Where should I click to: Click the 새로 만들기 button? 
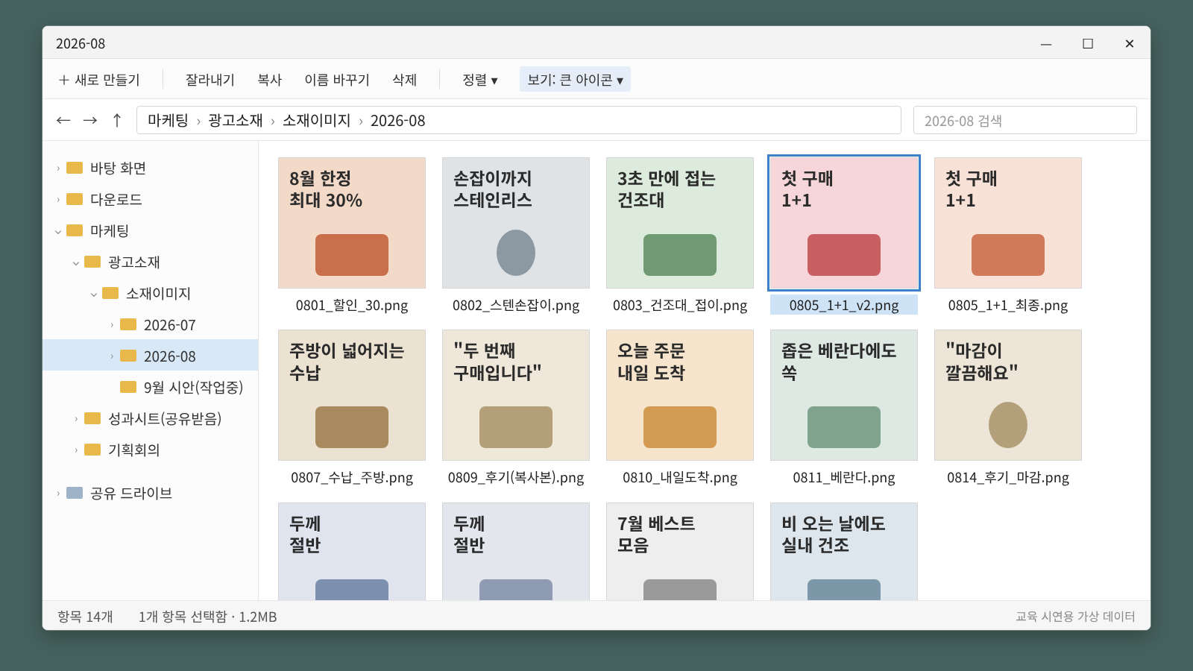click(x=99, y=79)
